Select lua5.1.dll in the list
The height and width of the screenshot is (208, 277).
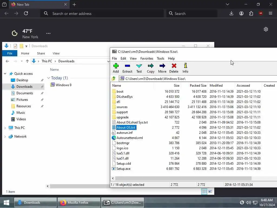[x=123, y=153]
